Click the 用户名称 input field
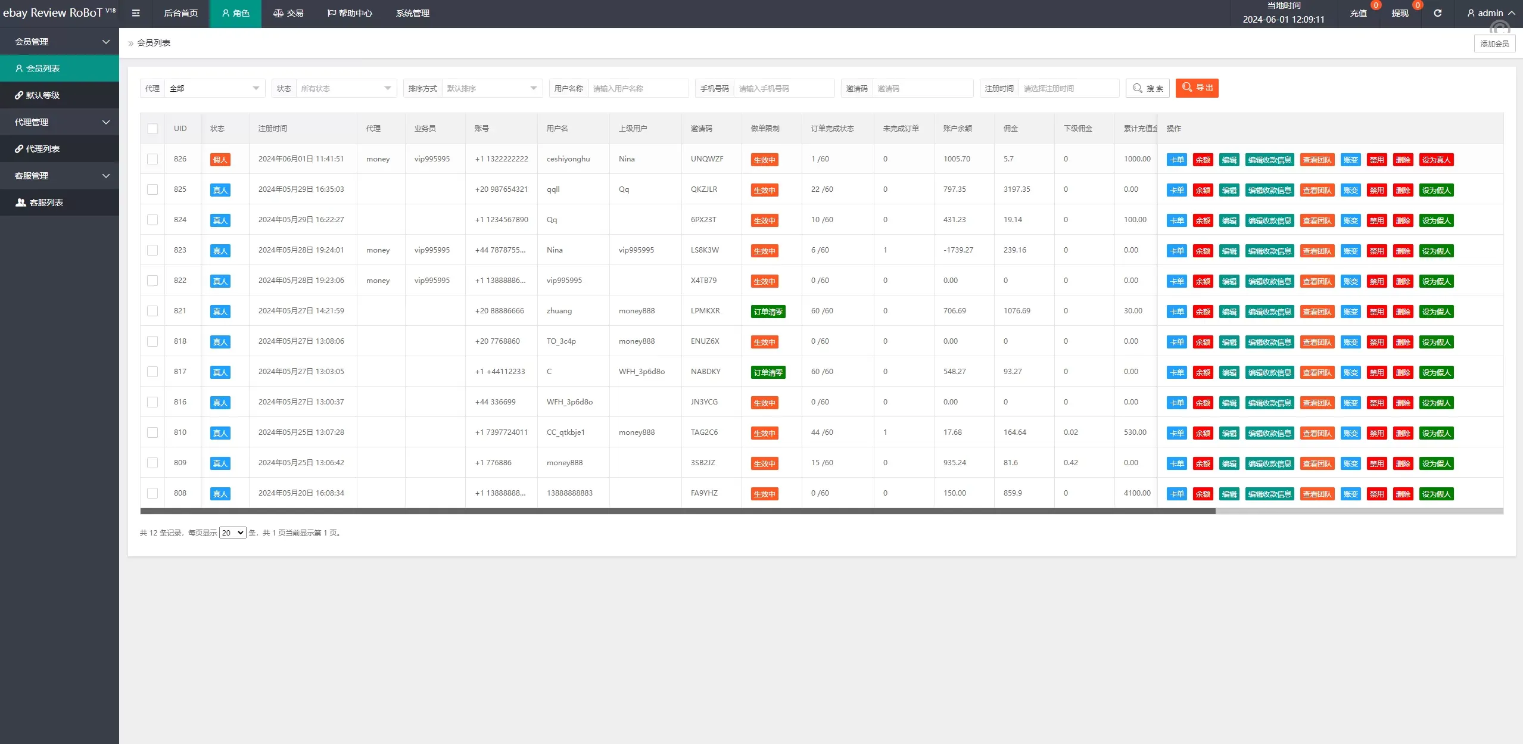This screenshot has height=744, width=1523. [637, 88]
